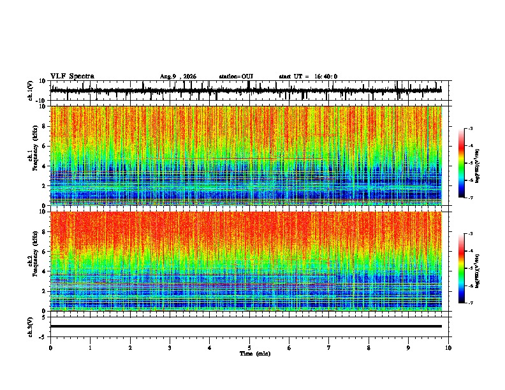Click the "ch.1(V)" waveform axis label
This screenshot has height=390, width=505.
(31, 90)
